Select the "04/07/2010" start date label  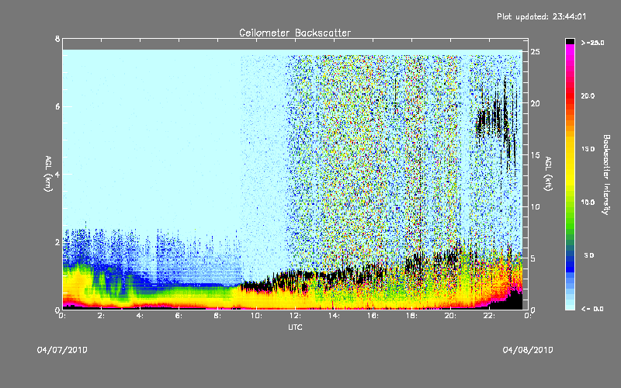click(62, 350)
